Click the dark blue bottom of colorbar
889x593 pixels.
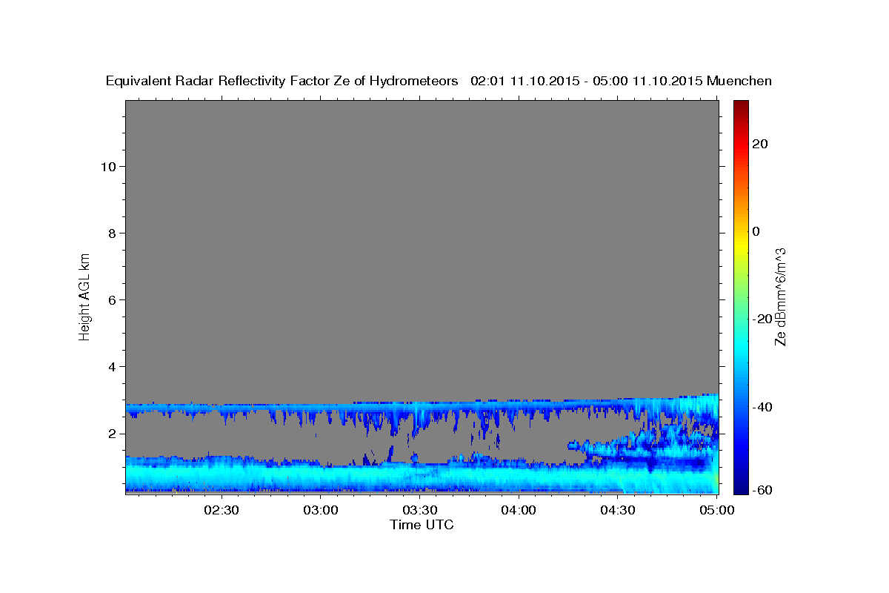(741, 486)
